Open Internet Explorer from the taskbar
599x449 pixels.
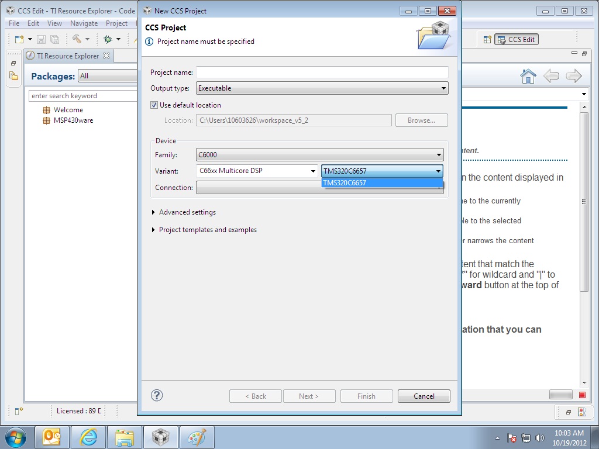click(x=88, y=437)
